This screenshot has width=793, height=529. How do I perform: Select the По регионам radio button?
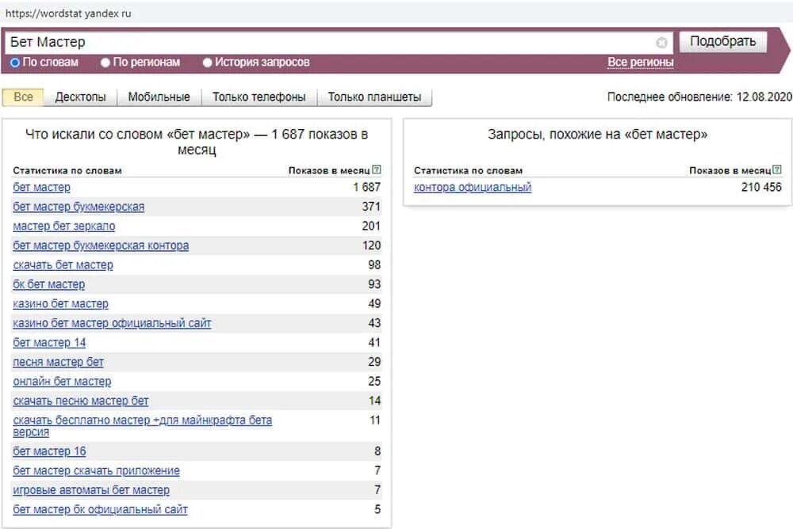pos(105,63)
